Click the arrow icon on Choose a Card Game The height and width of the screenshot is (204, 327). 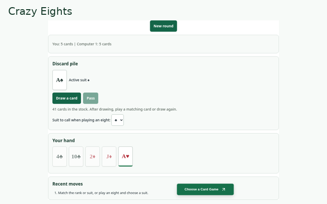tap(224, 189)
